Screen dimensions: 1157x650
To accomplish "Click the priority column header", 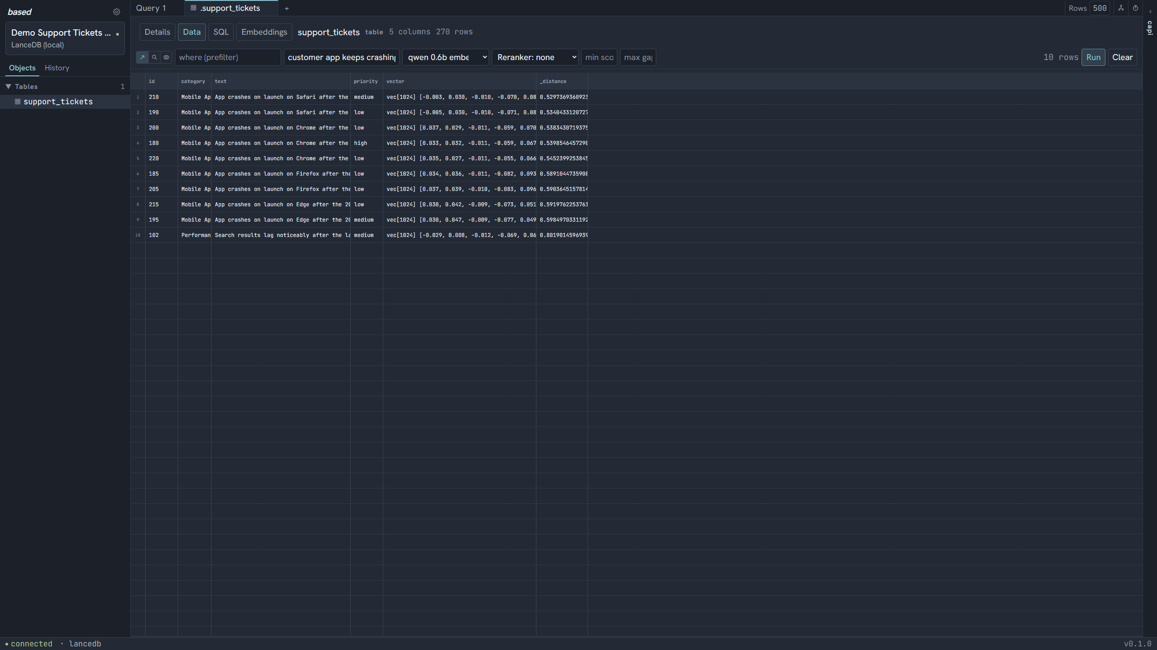I will tap(367, 81).
